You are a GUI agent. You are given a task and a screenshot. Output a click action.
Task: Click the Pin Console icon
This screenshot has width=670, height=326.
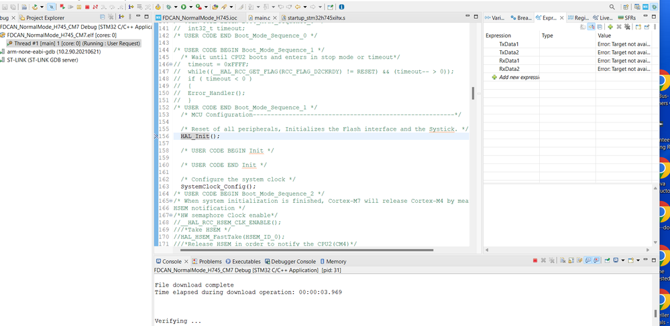(x=607, y=260)
